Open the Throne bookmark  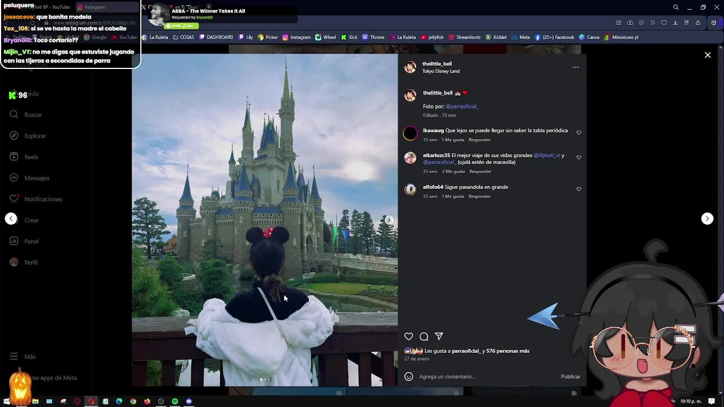coord(373,37)
